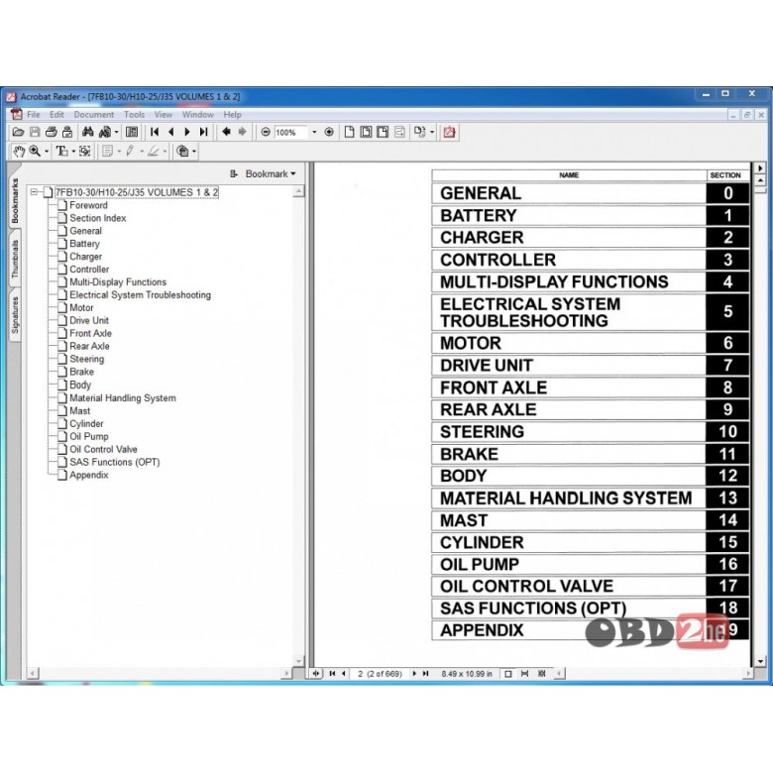The image size is (773, 773).
Task: Click status bar last page arrow
Action: click(x=425, y=674)
